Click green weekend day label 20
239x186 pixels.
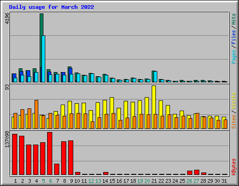click(147, 181)
